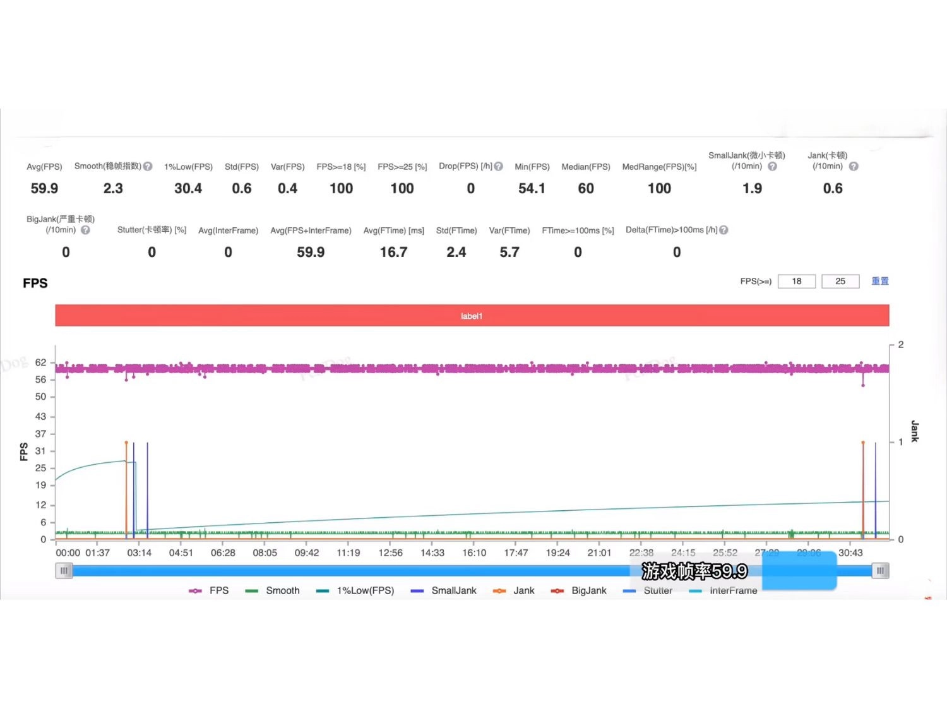
Task: Click the blue timeline range bar
Action: [472, 571]
